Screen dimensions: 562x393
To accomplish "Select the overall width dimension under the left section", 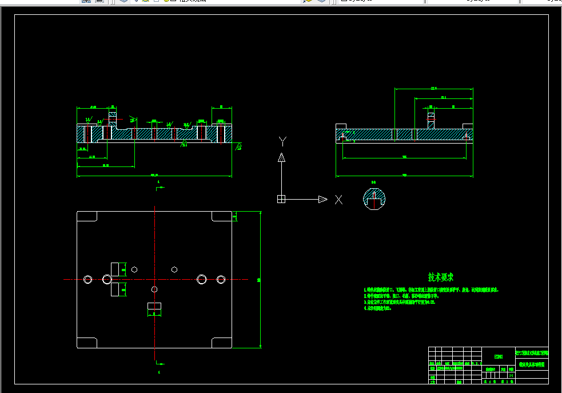I will (154, 176).
